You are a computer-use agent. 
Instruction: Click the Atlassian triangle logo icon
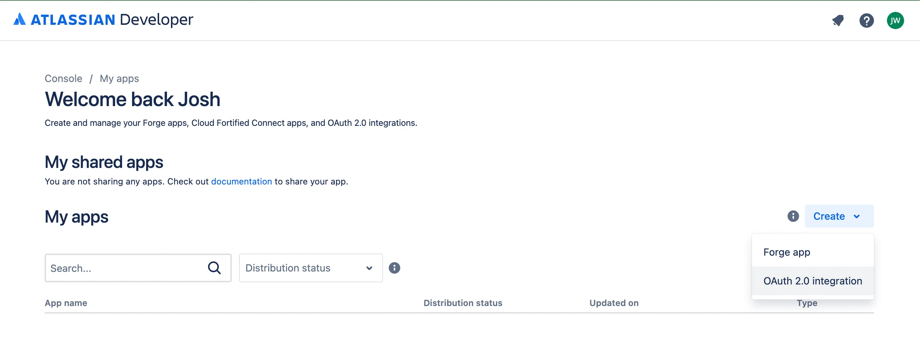20,19
